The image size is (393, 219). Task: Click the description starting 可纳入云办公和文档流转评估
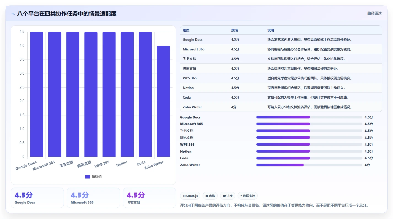[310, 107]
